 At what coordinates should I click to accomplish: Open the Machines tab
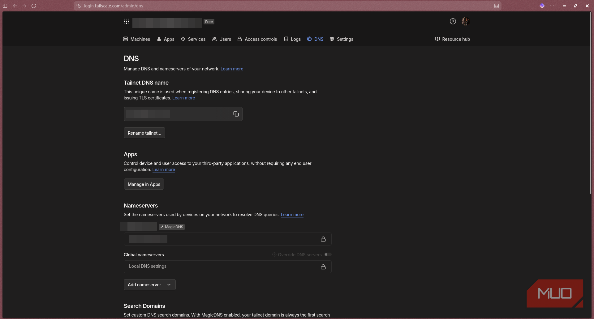click(x=136, y=39)
